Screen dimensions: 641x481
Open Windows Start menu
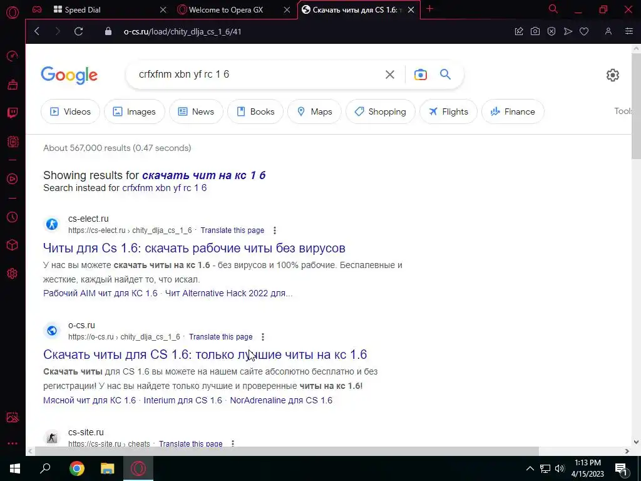coord(15,468)
